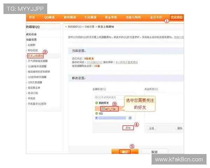Select the 功能与特权 navigation tab

(x=133, y=17)
